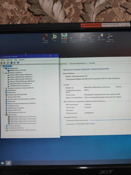Open the Справка menu
The image size is (131, 175).
pyautogui.click(x=22, y=59)
